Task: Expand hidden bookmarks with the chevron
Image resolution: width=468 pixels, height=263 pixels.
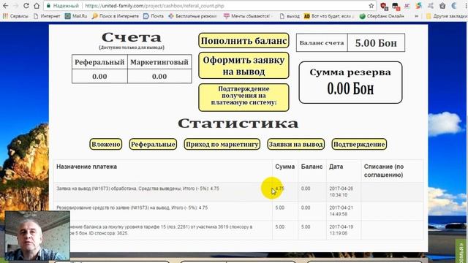Action: [x=416, y=16]
